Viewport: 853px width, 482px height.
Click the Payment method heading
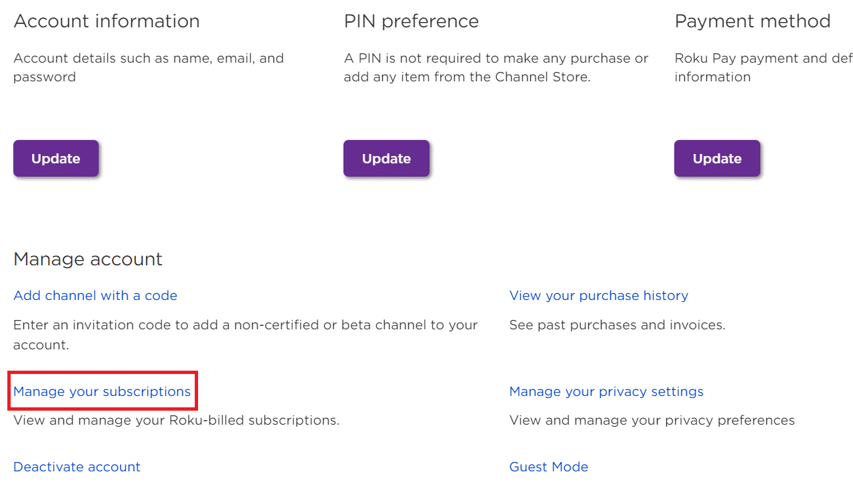point(752,21)
